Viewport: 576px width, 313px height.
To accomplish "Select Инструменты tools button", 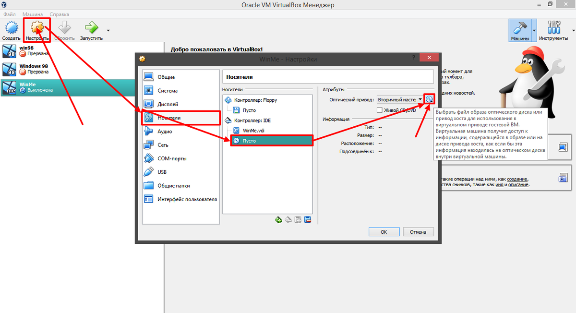I will coord(553,30).
